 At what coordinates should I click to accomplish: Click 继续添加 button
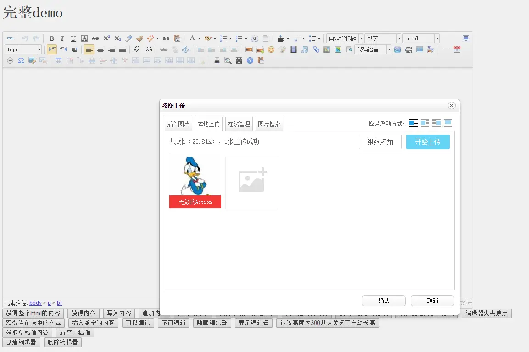(380, 142)
